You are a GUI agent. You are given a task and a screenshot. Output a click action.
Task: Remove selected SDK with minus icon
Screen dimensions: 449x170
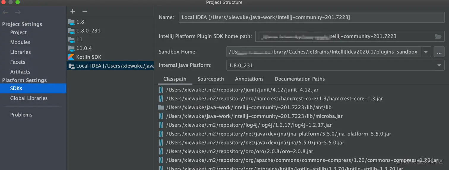85,11
